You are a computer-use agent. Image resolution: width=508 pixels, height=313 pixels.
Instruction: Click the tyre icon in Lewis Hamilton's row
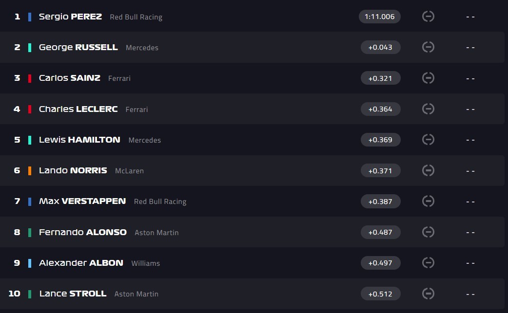tap(428, 140)
